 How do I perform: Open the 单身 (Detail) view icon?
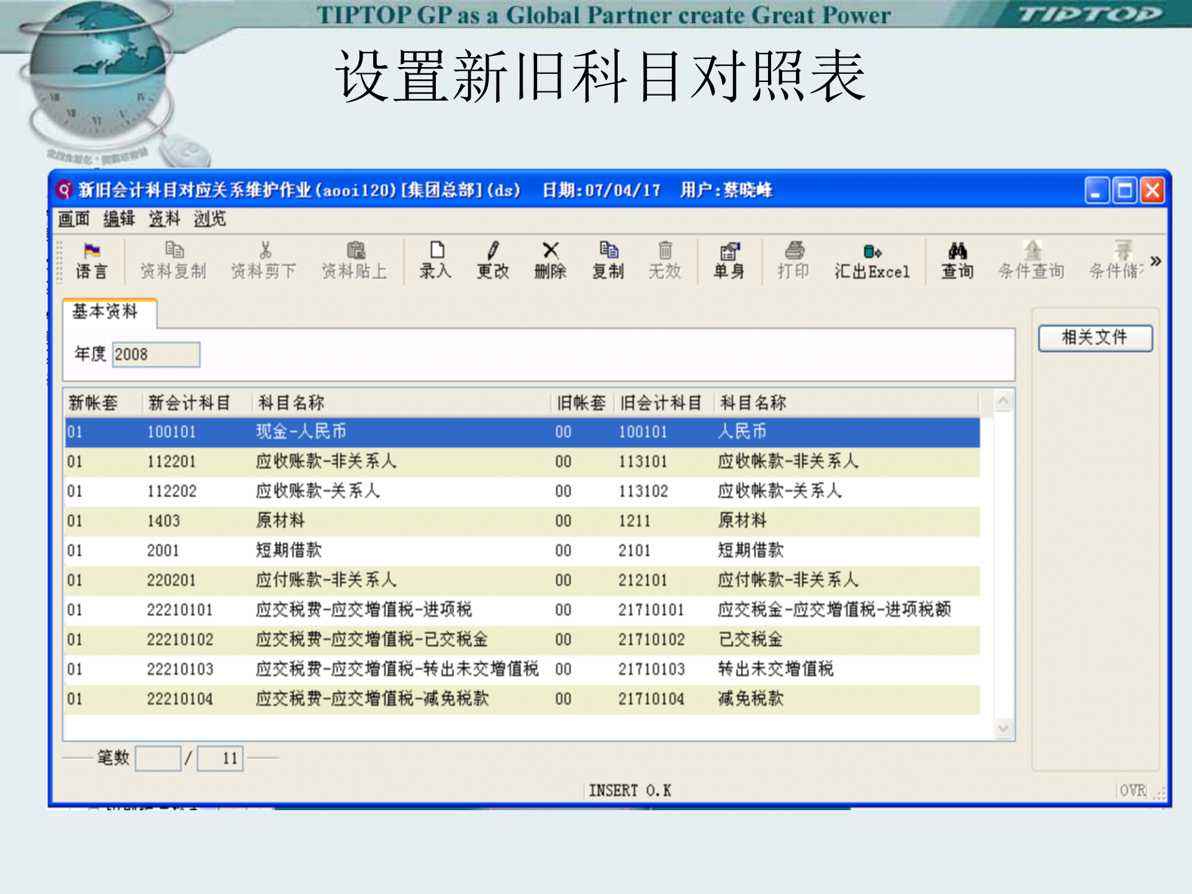click(x=729, y=261)
